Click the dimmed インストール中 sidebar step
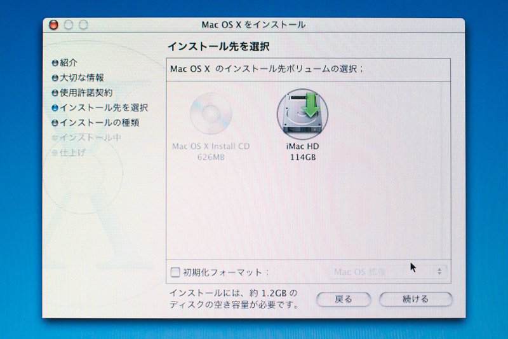The width and height of the screenshot is (508, 339). 87,137
